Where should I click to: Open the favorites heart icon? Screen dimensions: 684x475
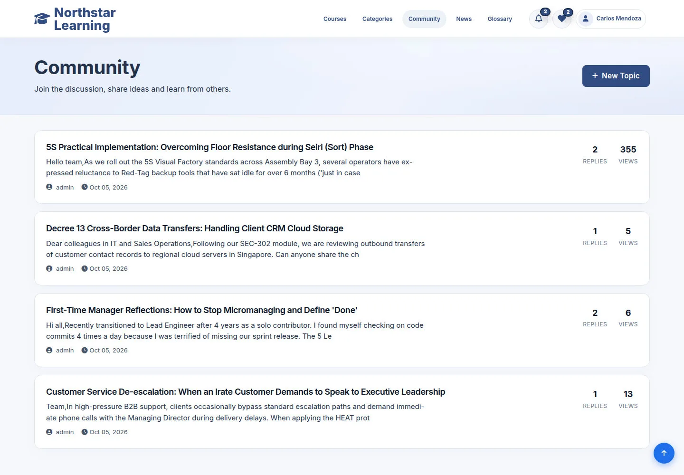click(562, 19)
